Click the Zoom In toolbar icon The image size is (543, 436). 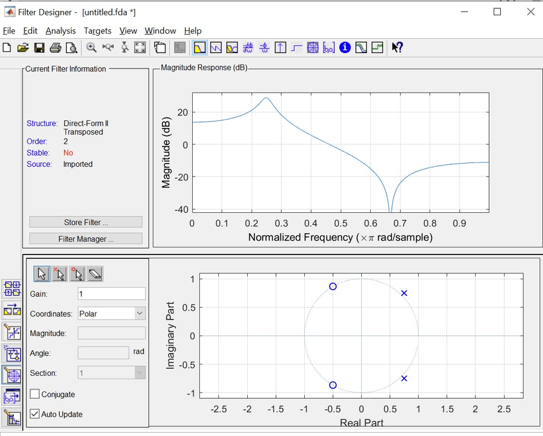click(92, 47)
